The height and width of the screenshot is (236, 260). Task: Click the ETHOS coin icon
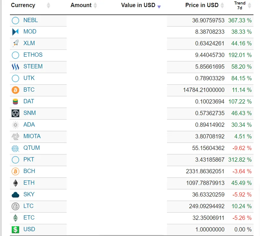(x=15, y=55)
